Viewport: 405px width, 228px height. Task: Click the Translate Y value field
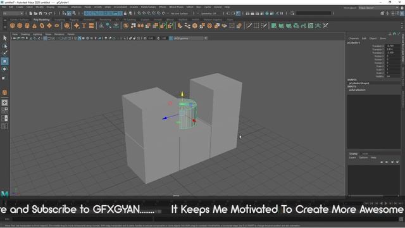click(392, 49)
